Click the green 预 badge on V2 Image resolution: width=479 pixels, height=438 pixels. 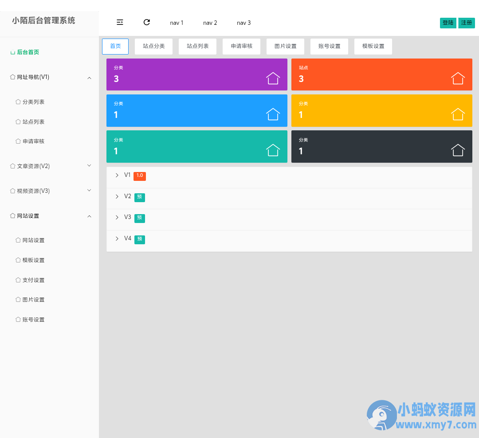coord(140,197)
